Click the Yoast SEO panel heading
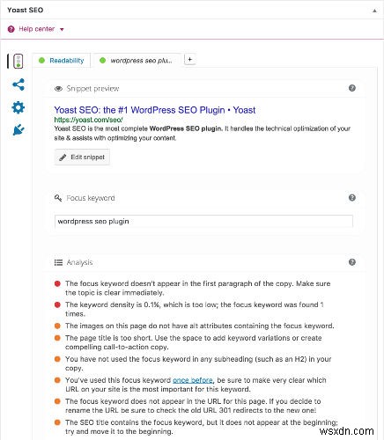The width and height of the screenshot is (384, 440). tap(26, 10)
